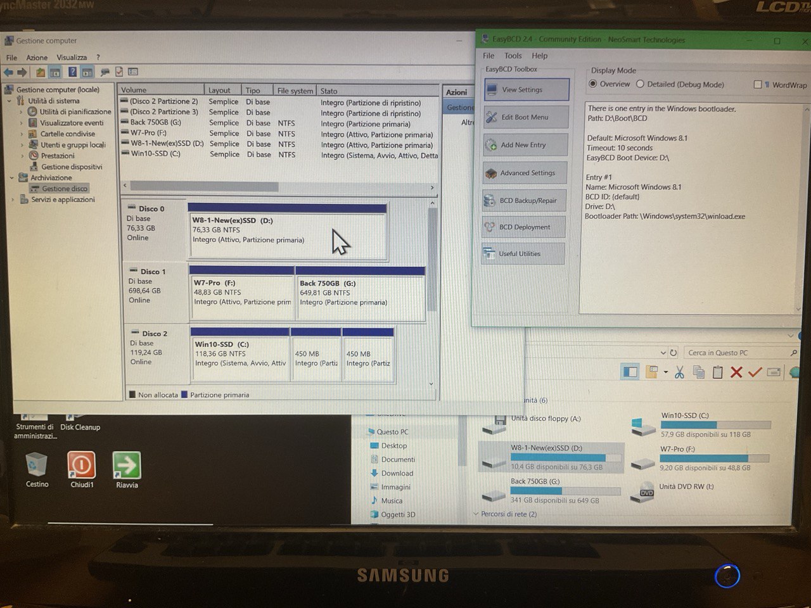
Task: Select Win10-SSD (C:) row in volume list
Action: click(x=279, y=155)
